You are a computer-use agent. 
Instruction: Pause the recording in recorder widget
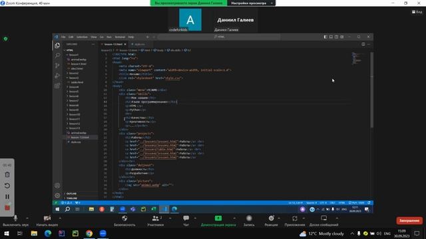7,197
